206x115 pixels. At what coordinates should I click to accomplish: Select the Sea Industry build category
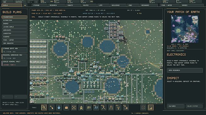pos(14,43)
